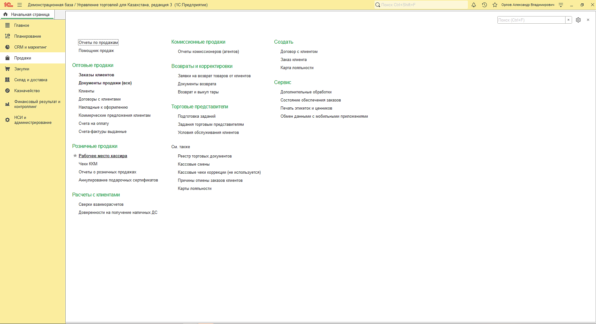Click the Продажи bag icon
This screenshot has height=324, width=596.
[7, 58]
